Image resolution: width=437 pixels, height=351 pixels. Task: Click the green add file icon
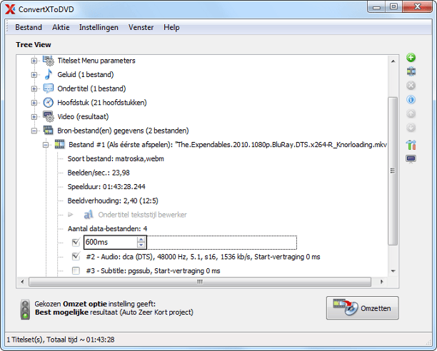pos(411,58)
